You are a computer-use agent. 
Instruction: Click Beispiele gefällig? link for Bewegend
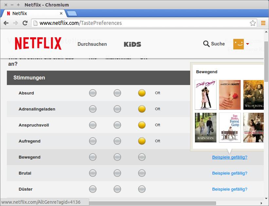click(230, 157)
